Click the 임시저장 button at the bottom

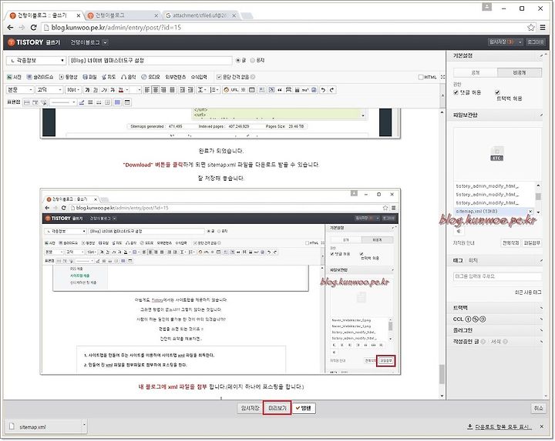250,408
